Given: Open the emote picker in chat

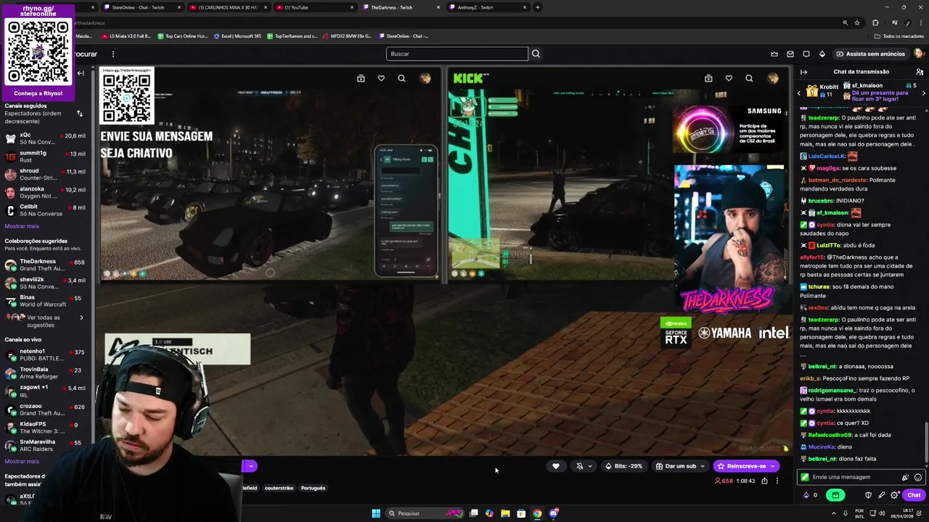Looking at the screenshot, I should [918, 477].
